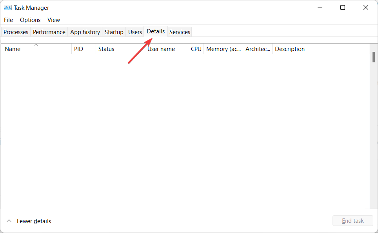Sort by the PID column header
The height and width of the screenshot is (233, 378).
[x=84, y=49]
